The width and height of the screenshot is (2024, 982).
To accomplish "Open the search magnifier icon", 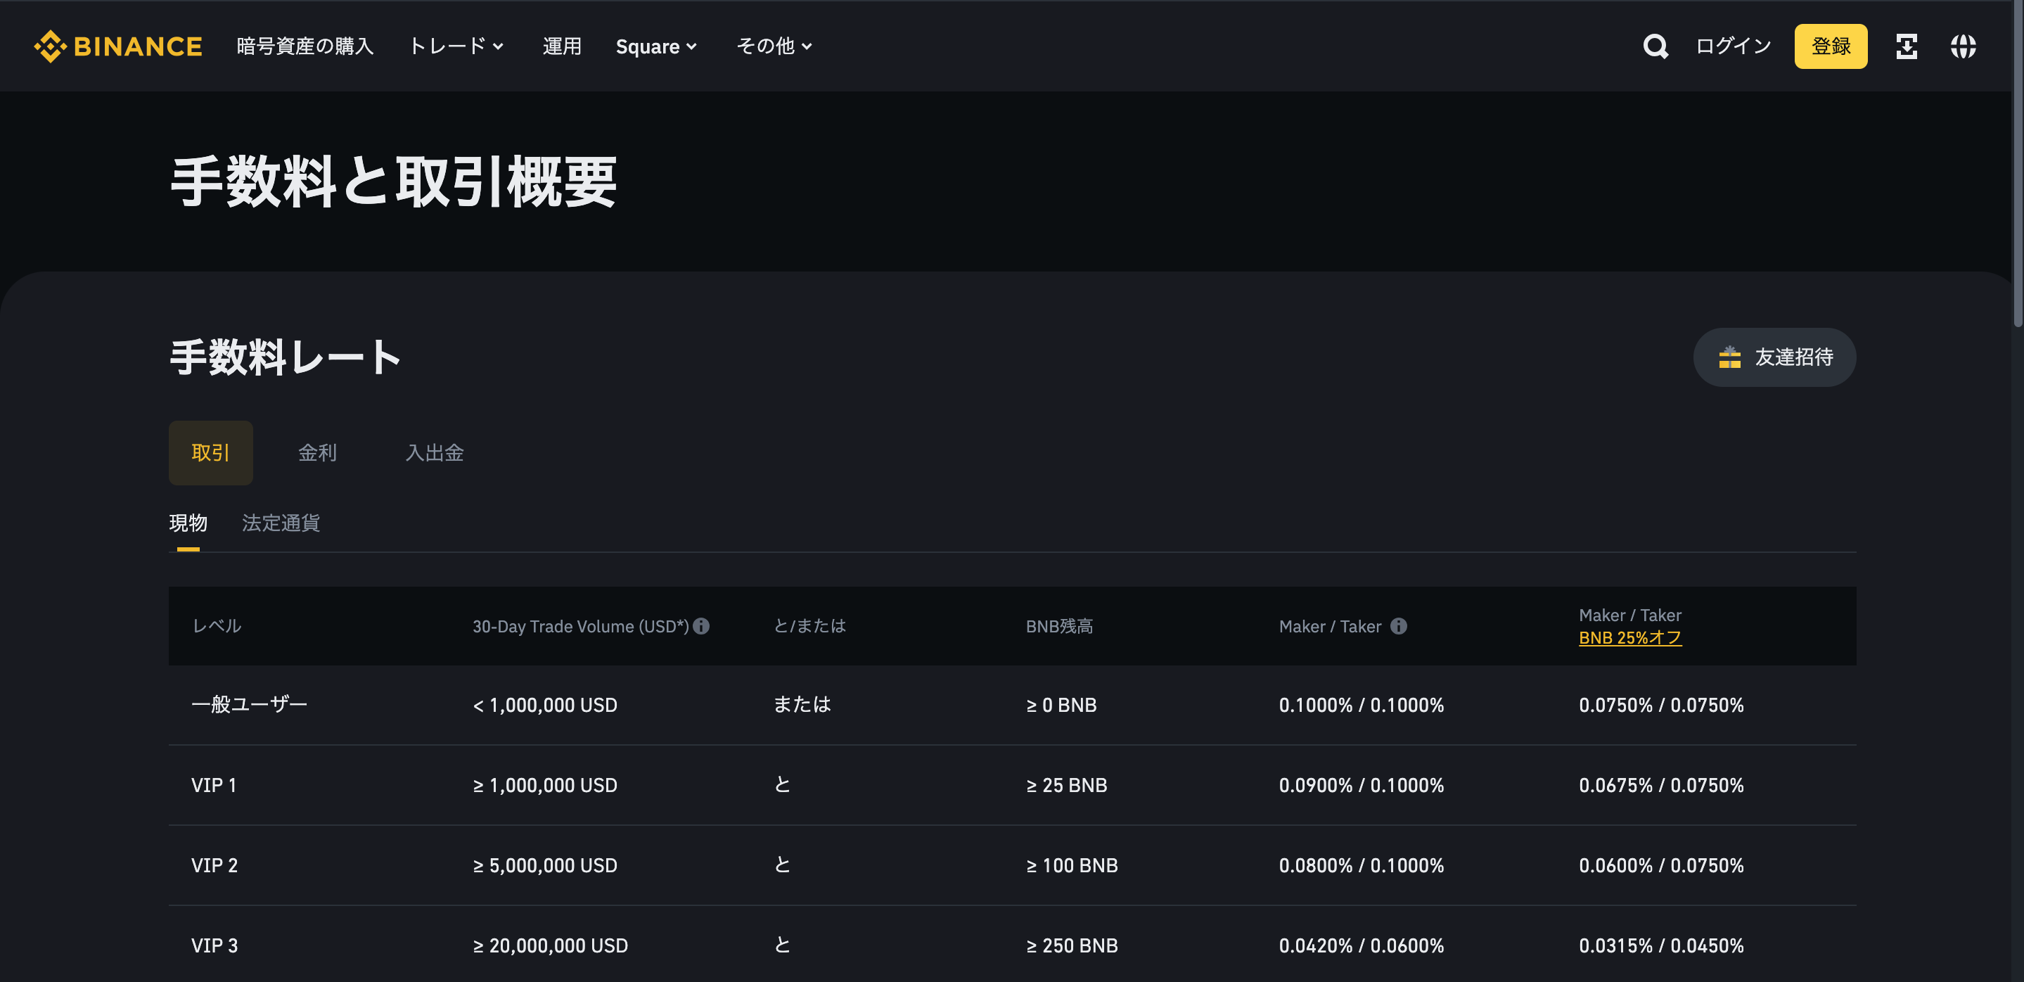I will (x=1655, y=46).
